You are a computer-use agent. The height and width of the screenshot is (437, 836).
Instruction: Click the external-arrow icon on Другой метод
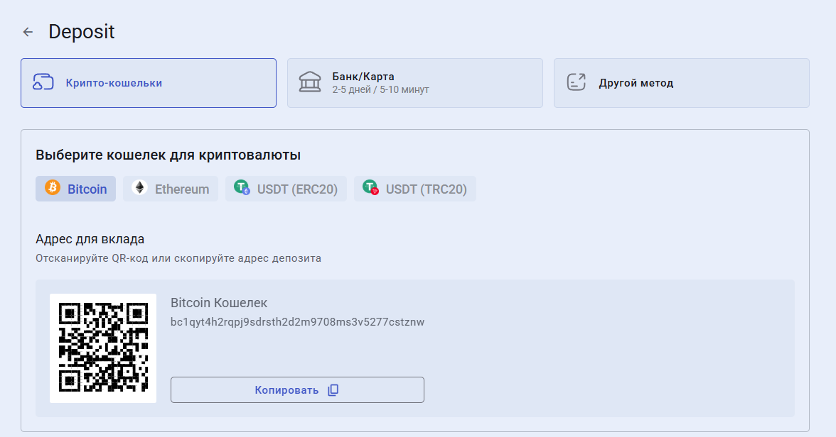click(577, 82)
